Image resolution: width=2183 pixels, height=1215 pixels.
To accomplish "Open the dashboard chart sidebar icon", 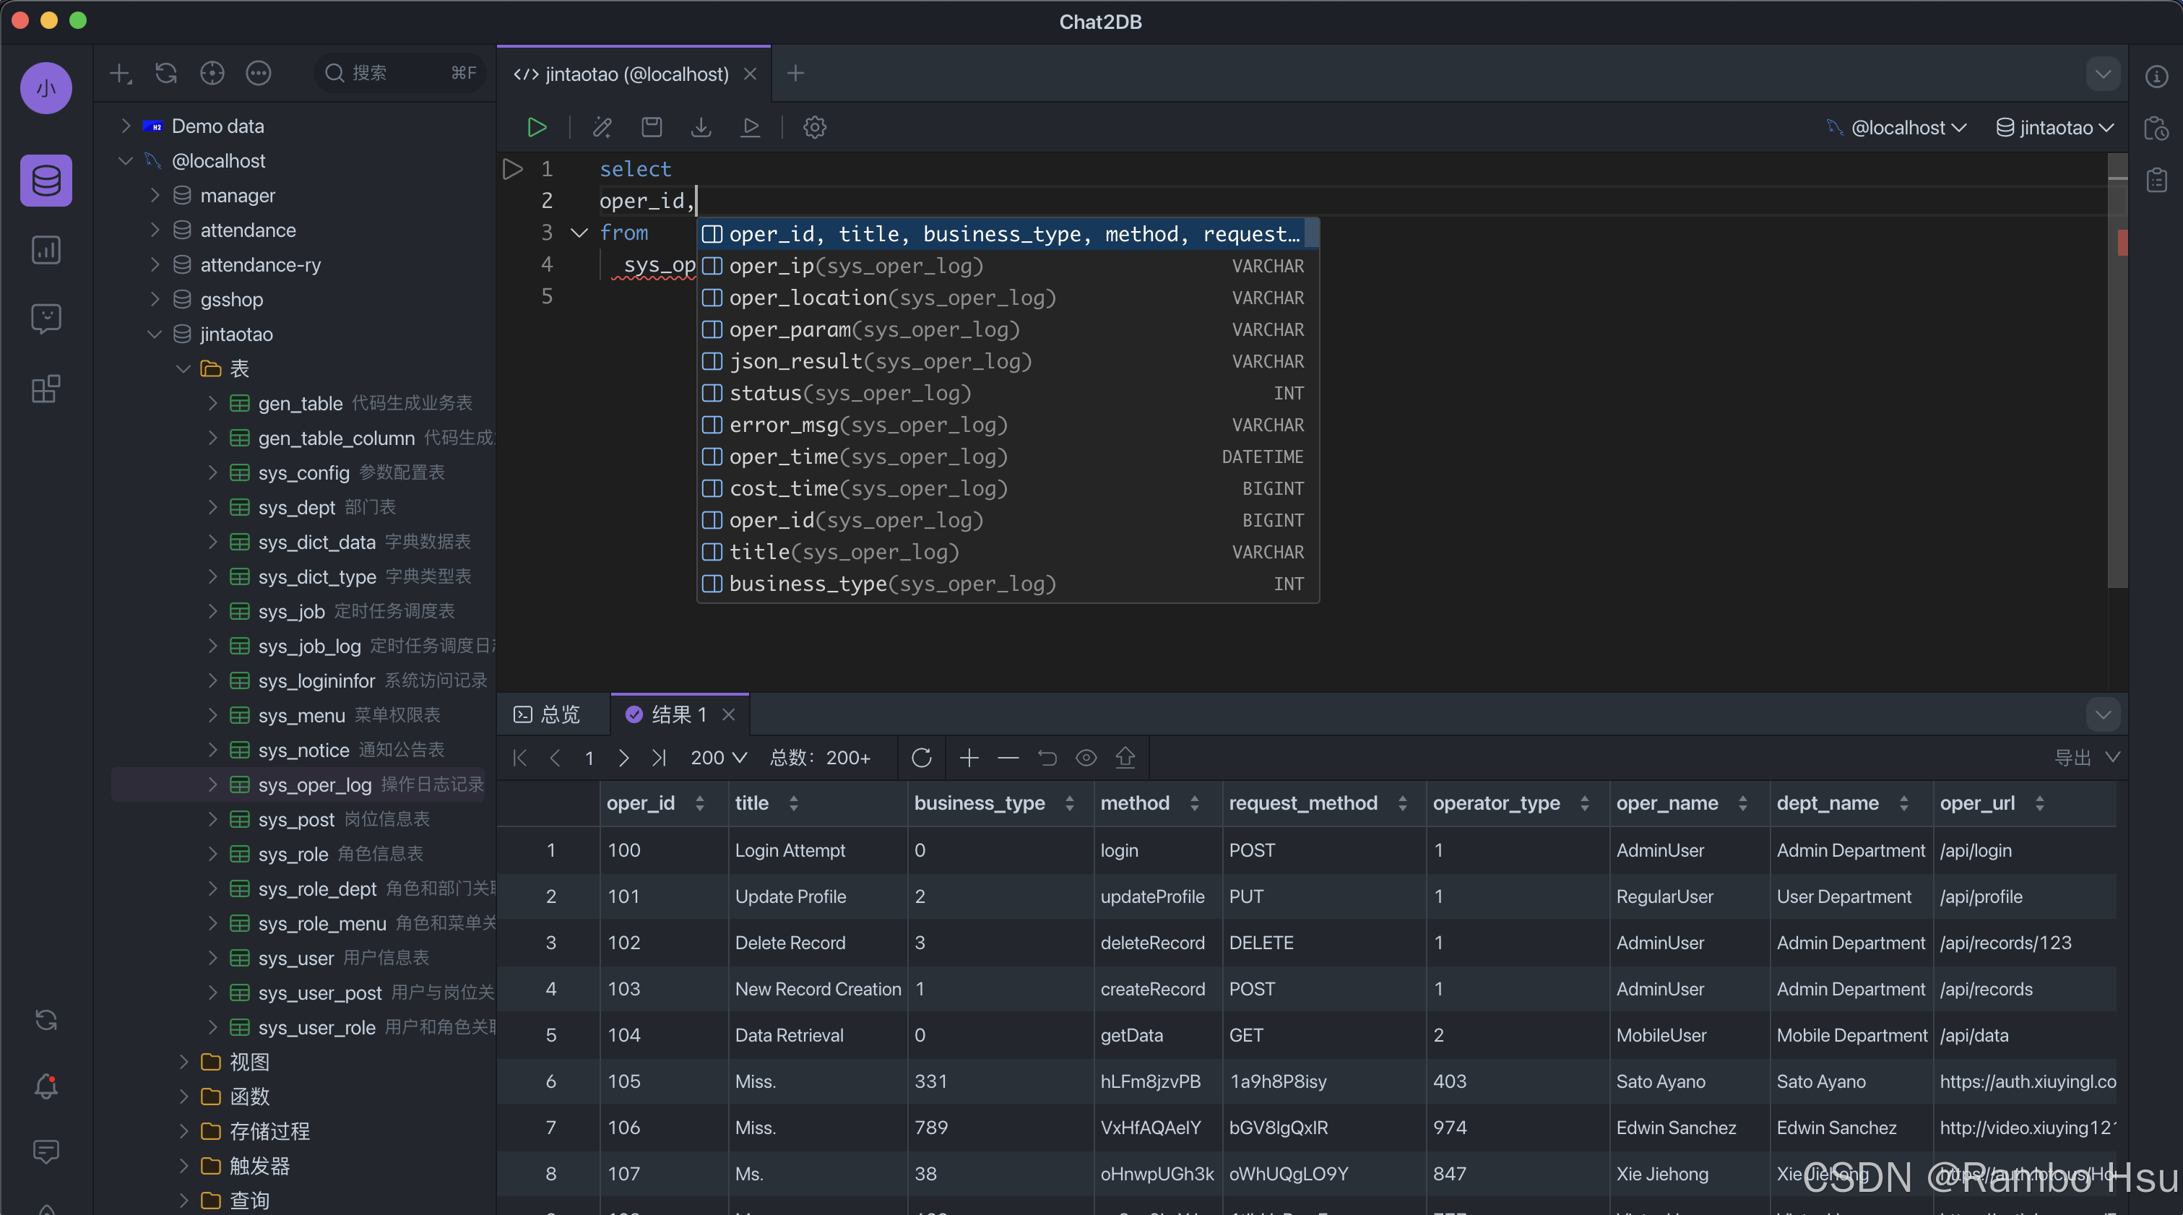I will (46, 250).
